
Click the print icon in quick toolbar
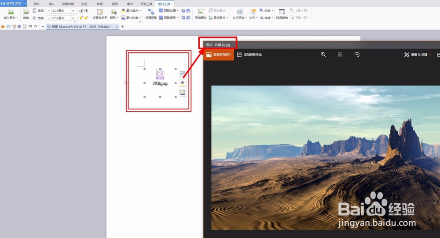point(19,27)
